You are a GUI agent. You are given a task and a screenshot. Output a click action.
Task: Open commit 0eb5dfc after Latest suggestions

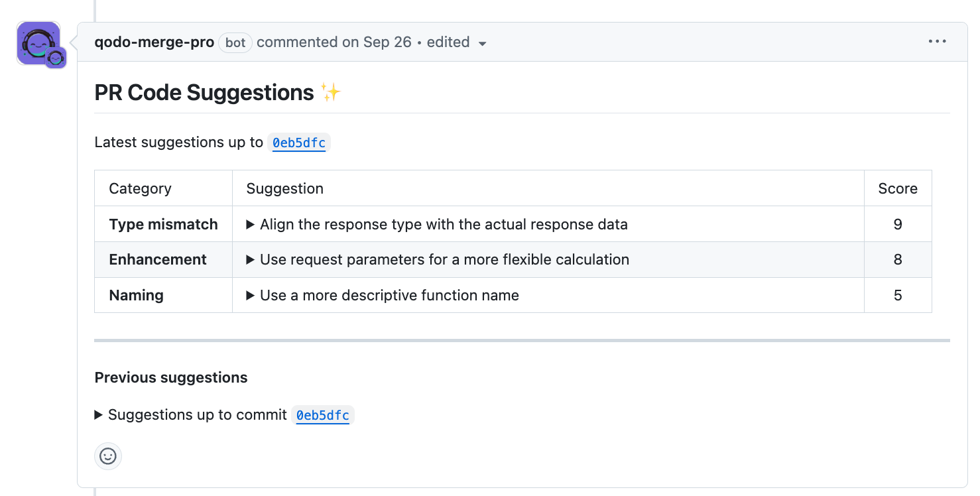299,143
